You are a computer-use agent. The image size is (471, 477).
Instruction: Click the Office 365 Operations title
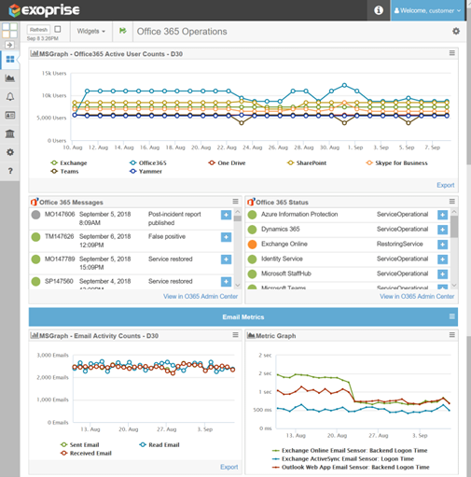pyautogui.click(x=182, y=32)
